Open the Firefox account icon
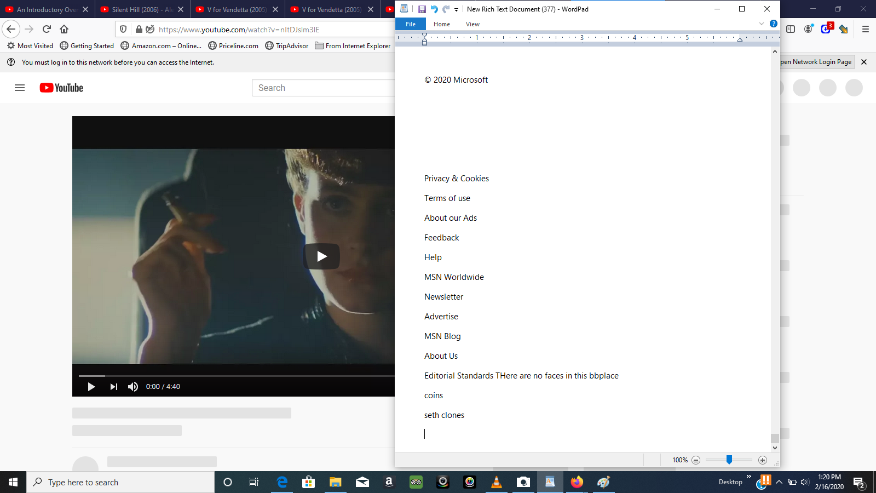The image size is (876, 493). click(x=808, y=29)
